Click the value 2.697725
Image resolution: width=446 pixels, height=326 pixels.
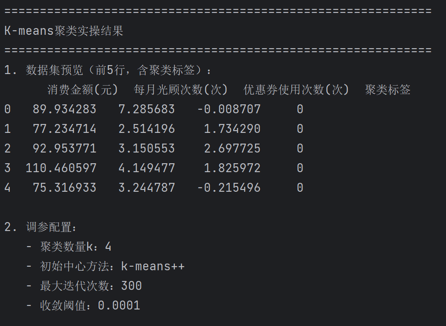point(232,149)
